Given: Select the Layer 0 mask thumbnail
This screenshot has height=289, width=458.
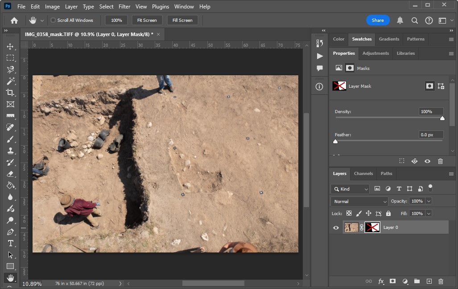Looking at the screenshot, I should tap(372, 228).
